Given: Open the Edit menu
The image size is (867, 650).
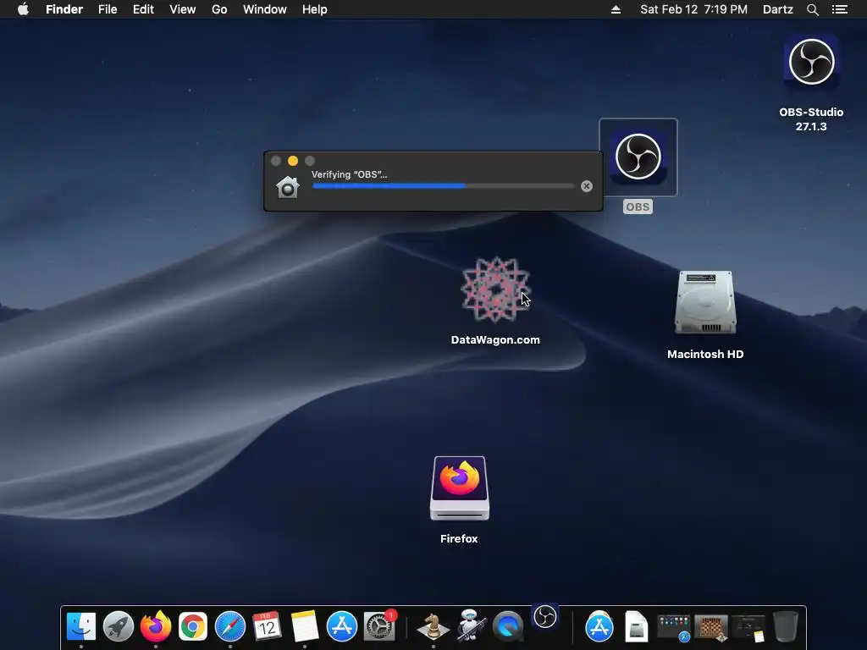Looking at the screenshot, I should [143, 9].
